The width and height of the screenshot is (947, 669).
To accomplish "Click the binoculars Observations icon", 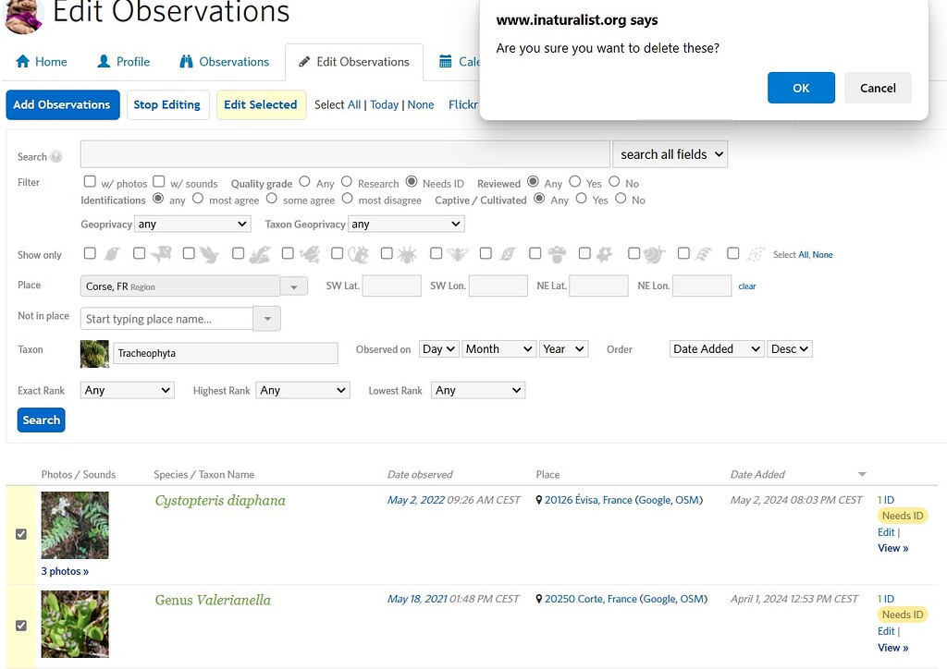I will click(x=187, y=62).
